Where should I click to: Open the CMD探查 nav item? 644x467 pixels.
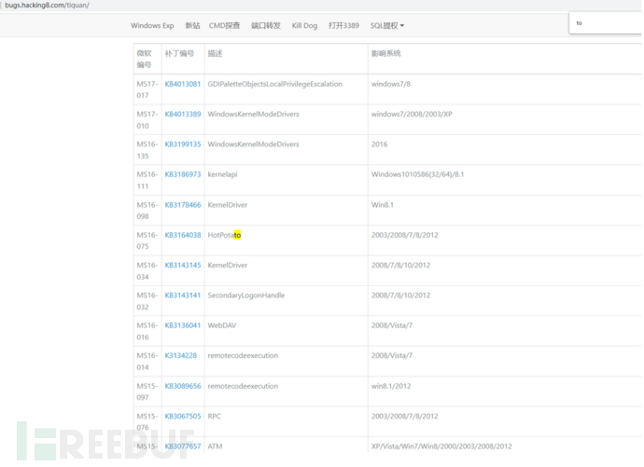tap(224, 25)
